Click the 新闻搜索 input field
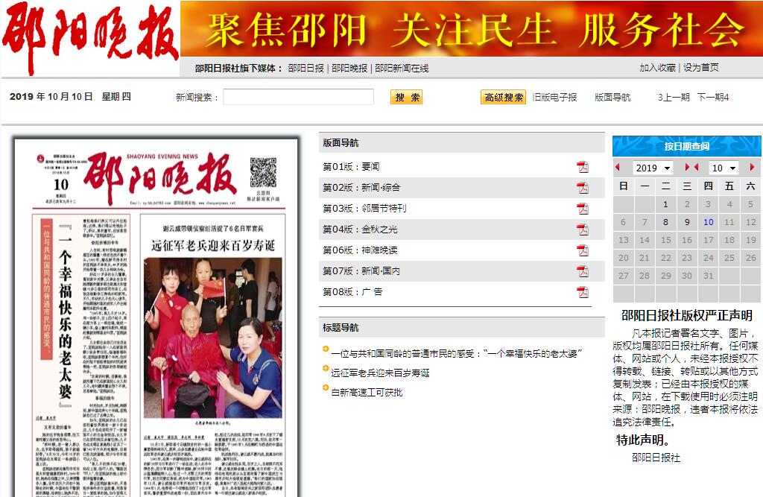This screenshot has width=763, height=497. [298, 97]
